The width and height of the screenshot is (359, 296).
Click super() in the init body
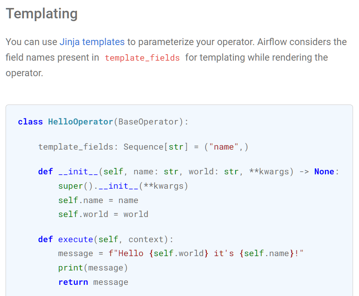76,186
